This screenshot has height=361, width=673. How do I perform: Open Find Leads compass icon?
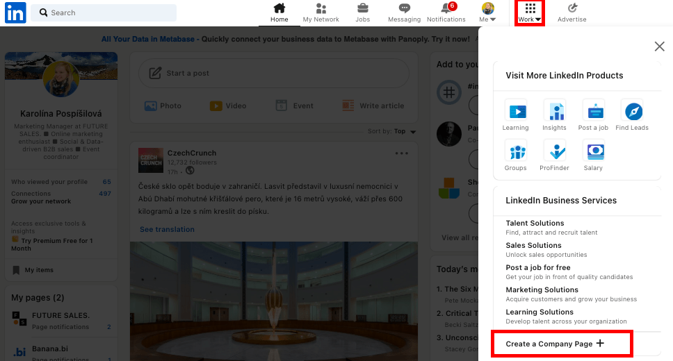click(632, 111)
